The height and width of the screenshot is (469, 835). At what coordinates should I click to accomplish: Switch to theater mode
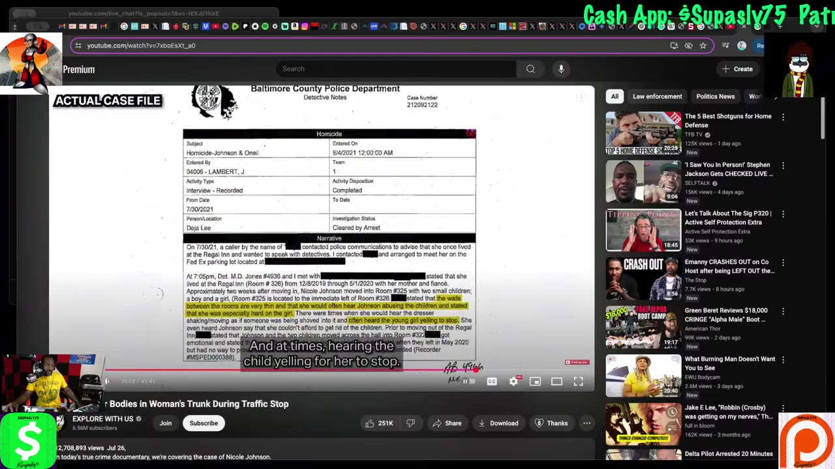pyautogui.click(x=556, y=382)
